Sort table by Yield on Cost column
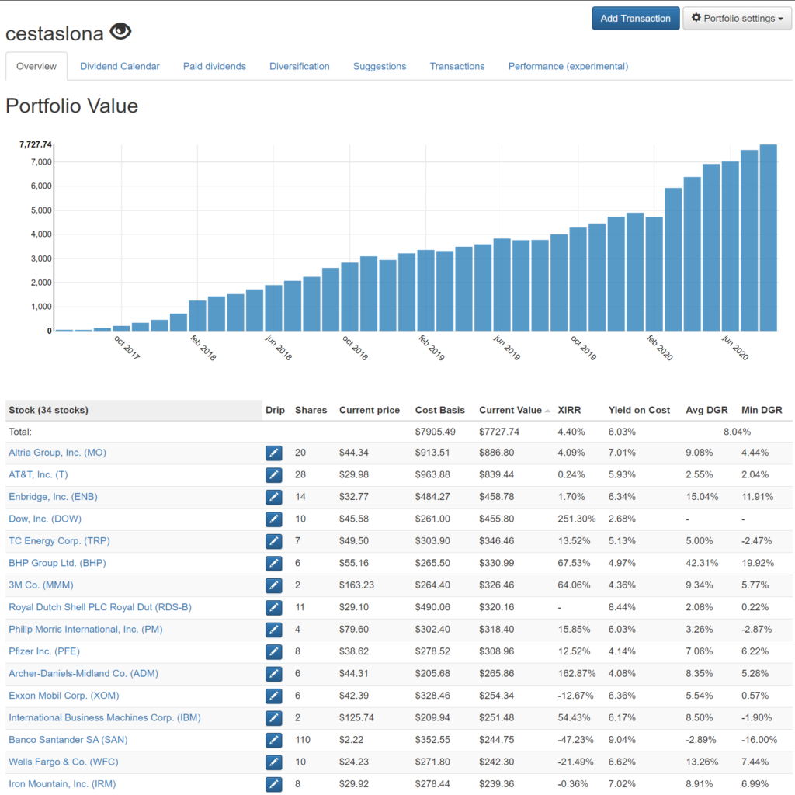 coord(640,410)
